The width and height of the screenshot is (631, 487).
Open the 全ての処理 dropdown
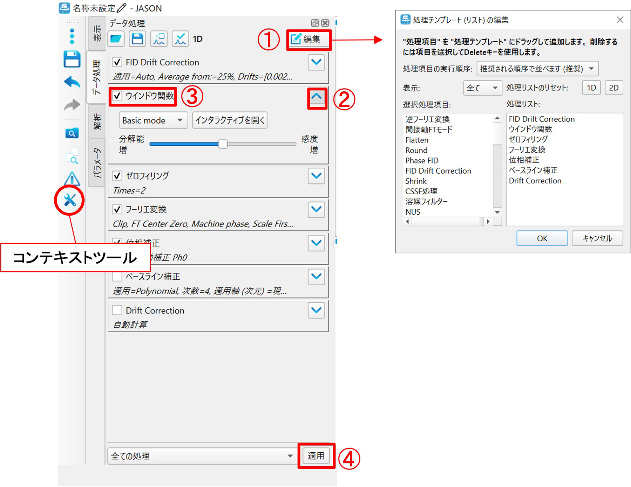[x=202, y=456]
